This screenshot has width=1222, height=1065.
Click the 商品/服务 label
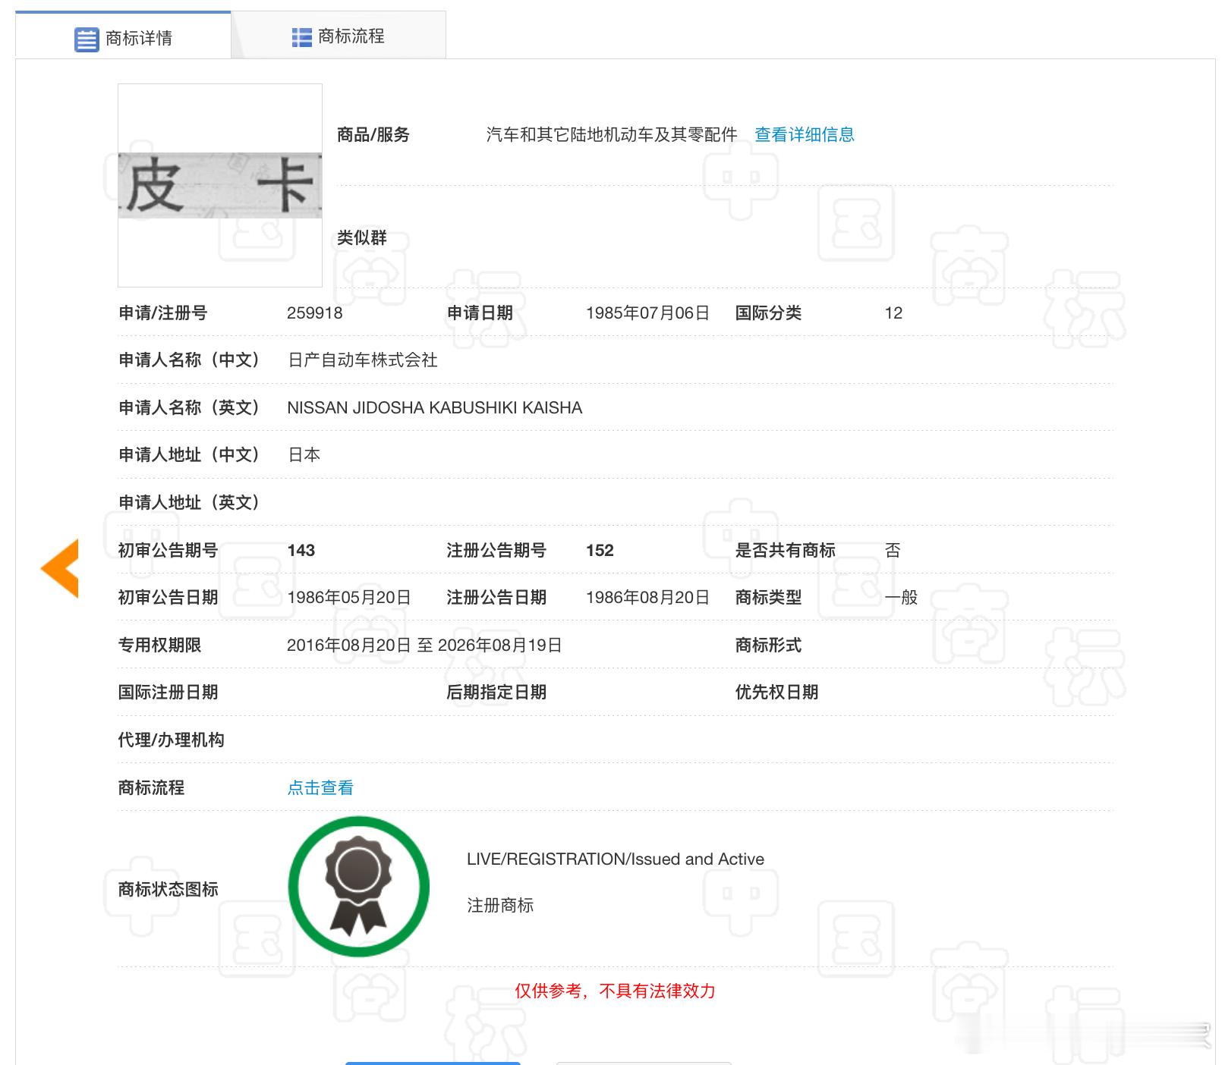click(373, 135)
